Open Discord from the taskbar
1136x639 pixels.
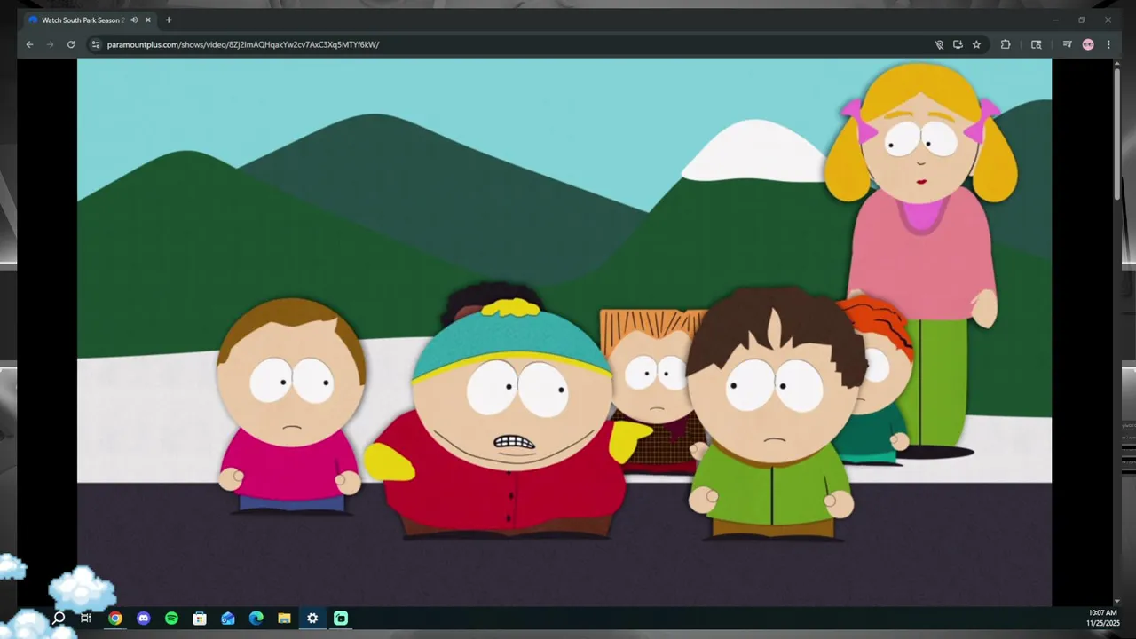coord(144,618)
